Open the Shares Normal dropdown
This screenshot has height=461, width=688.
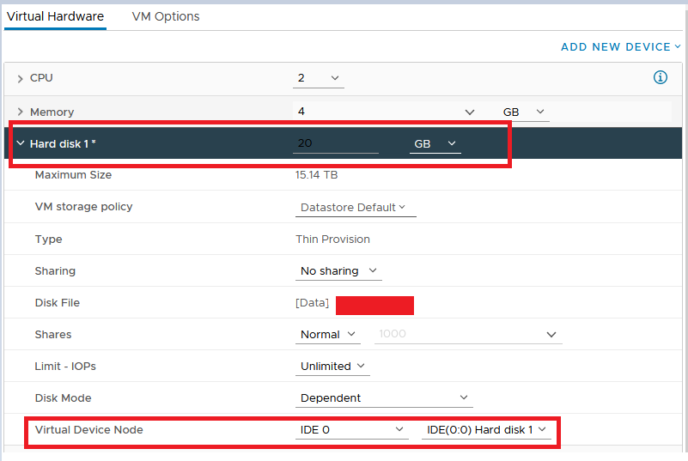tap(331, 335)
